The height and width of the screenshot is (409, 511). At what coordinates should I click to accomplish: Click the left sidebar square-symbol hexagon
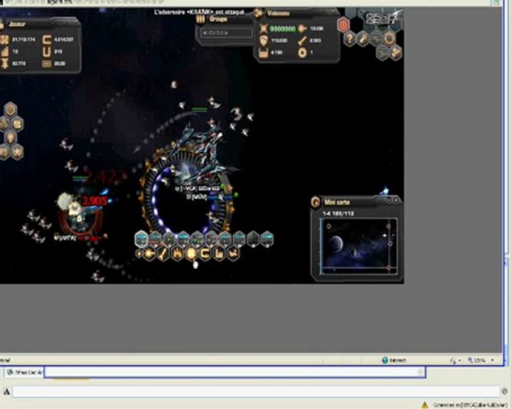18,124
